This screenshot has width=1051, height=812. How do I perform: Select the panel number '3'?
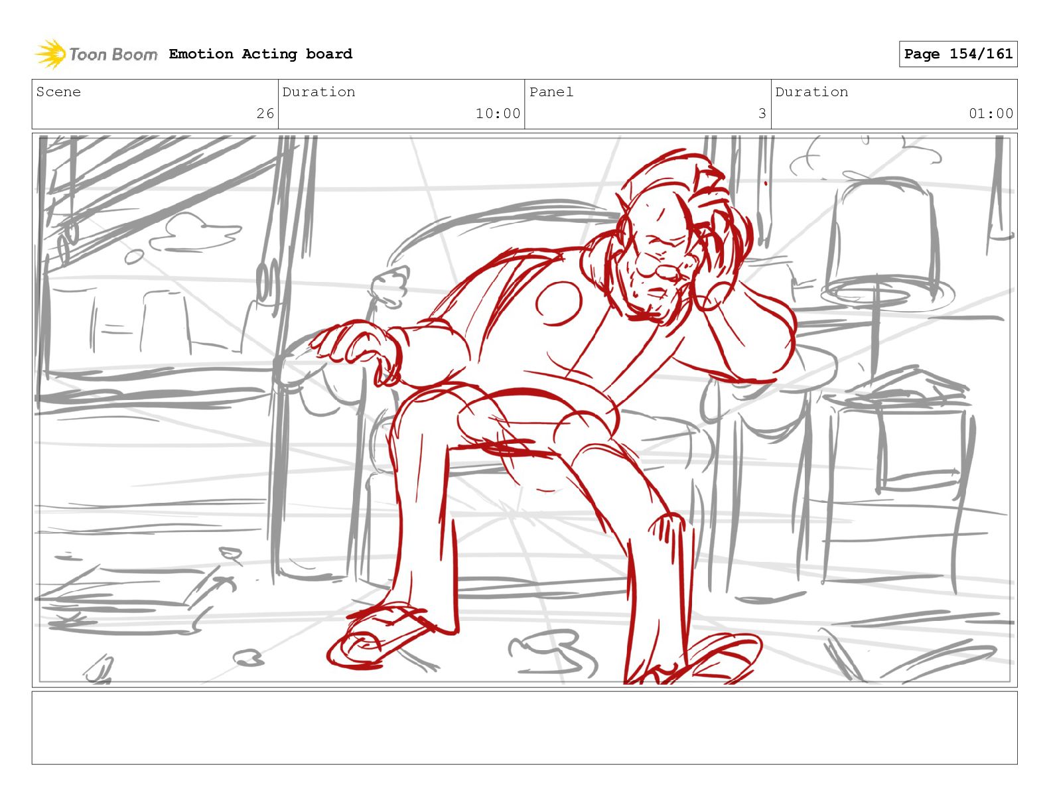click(x=762, y=113)
